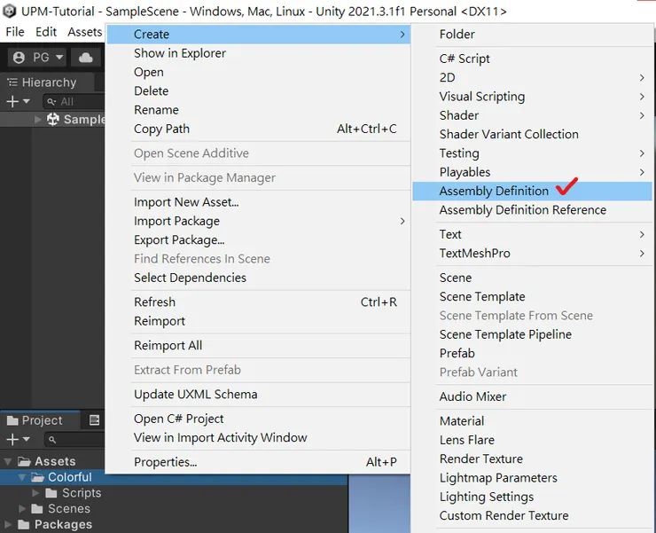Choose Update UXML Schema

tap(258, 395)
